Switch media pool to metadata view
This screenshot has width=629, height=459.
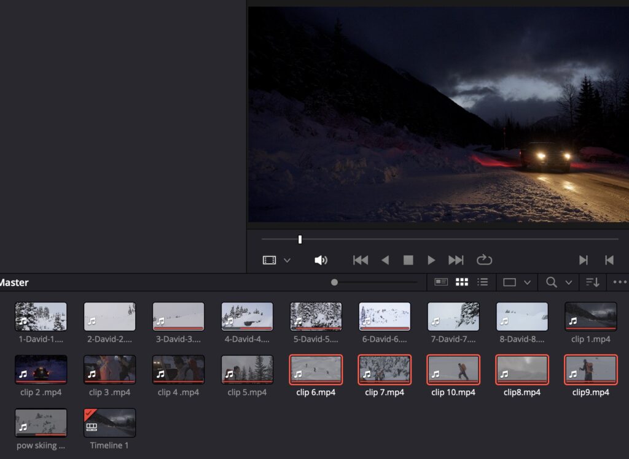tap(441, 282)
